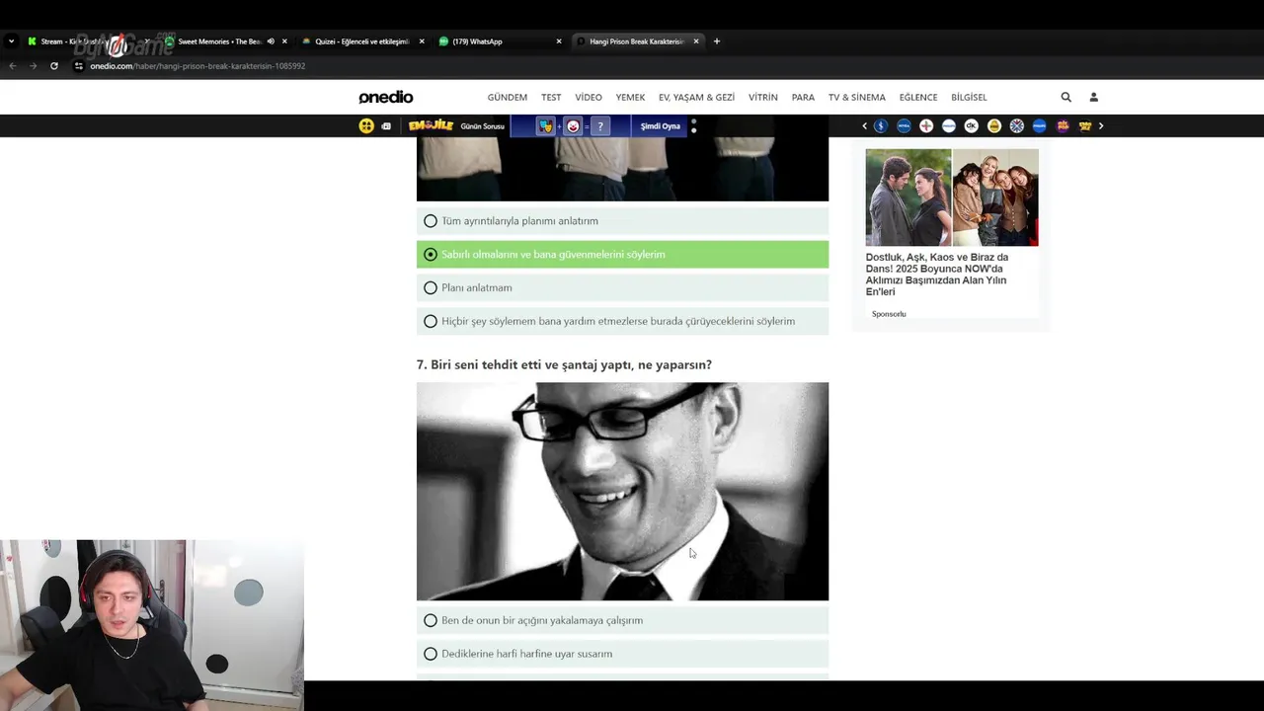The height and width of the screenshot is (711, 1264).
Task: Click the Günün Sorusu label
Action: (x=482, y=126)
